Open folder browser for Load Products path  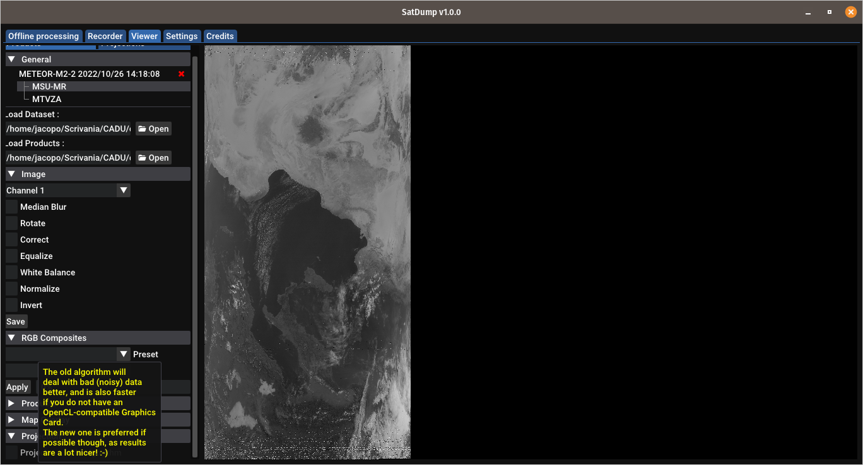coord(153,158)
